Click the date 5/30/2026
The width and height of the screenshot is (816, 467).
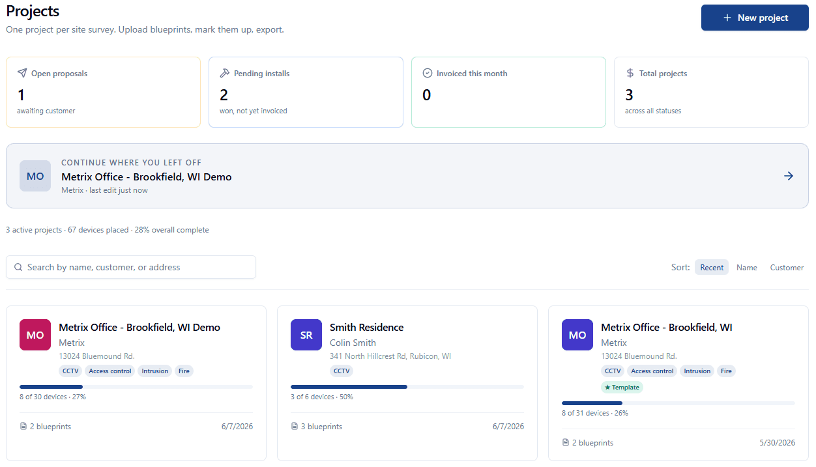[x=778, y=443]
